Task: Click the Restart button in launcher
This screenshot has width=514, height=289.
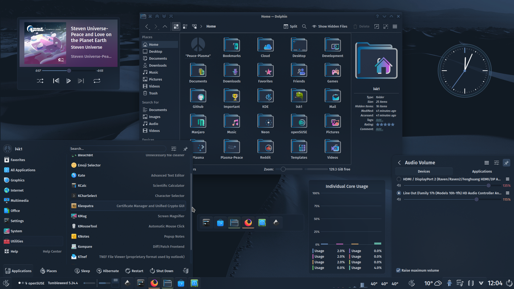Action: pyautogui.click(x=134, y=271)
